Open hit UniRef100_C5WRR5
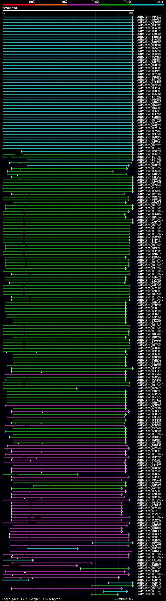This screenshot has width=166, height=601. (x=149, y=34)
